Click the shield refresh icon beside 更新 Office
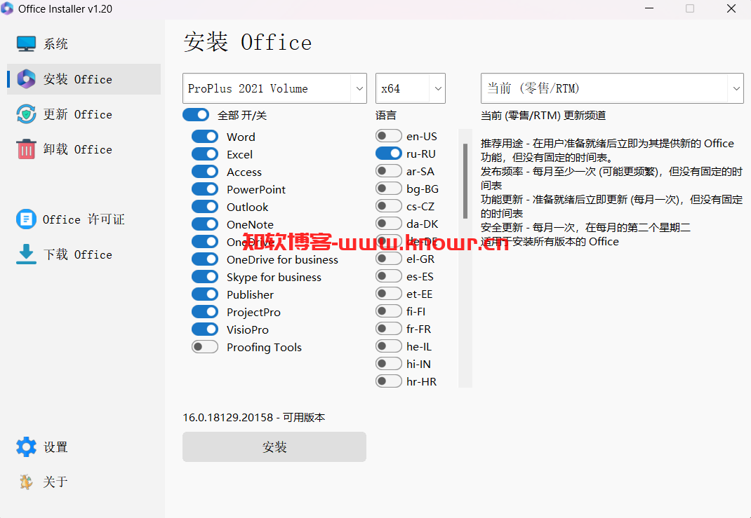This screenshot has height=518, width=751. [26, 114]
